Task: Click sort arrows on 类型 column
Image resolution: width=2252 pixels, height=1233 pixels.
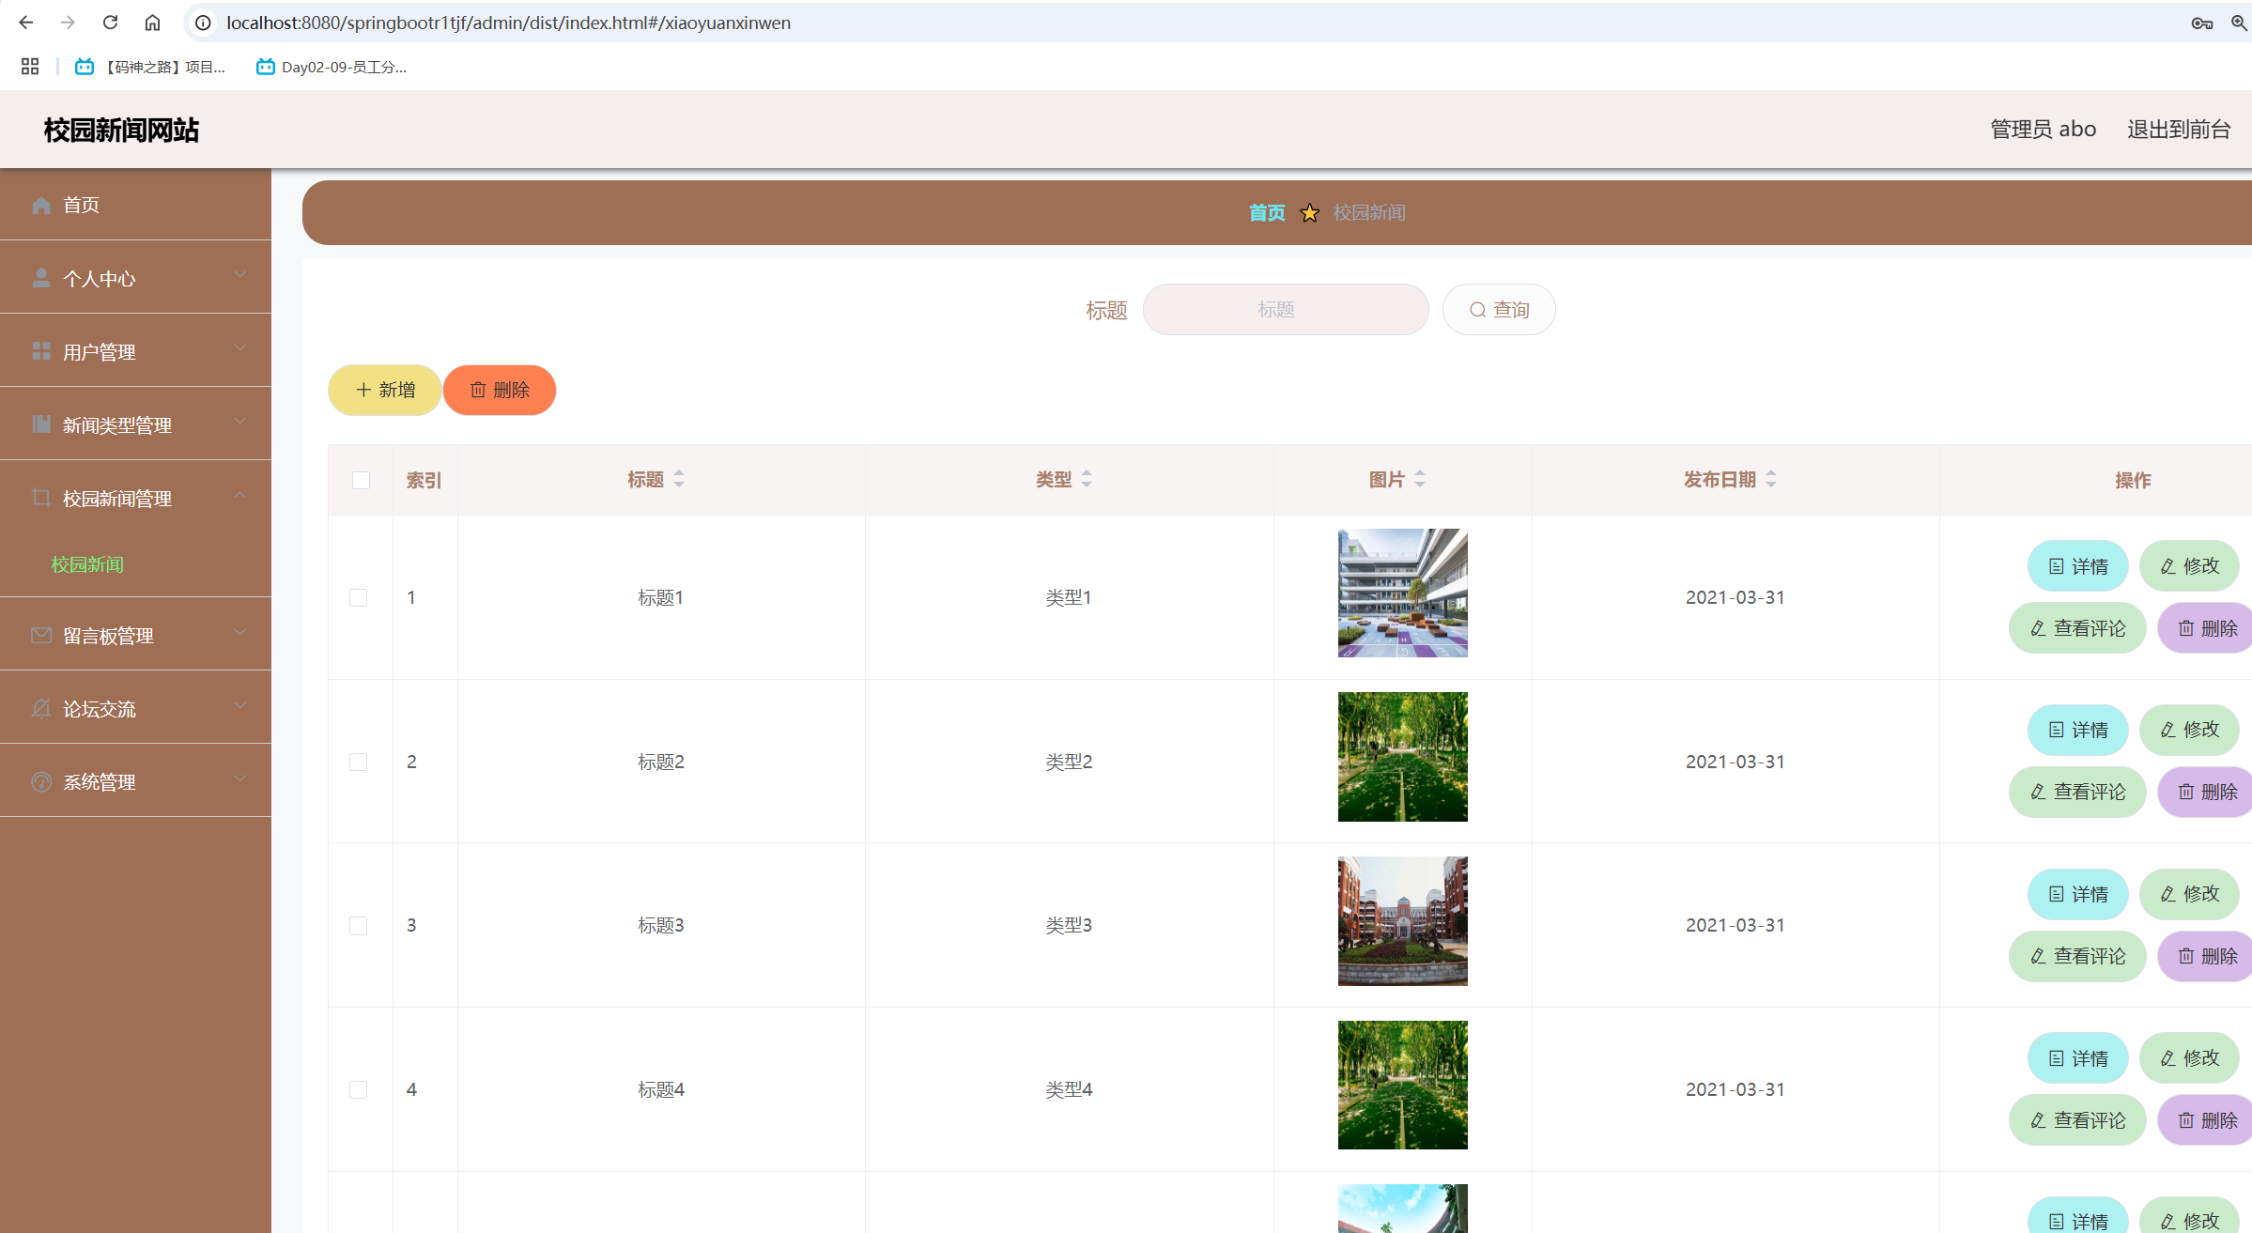Action: (x=1087, y=479)
